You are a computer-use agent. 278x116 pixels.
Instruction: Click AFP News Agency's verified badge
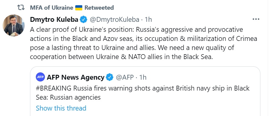click(110, 77)
